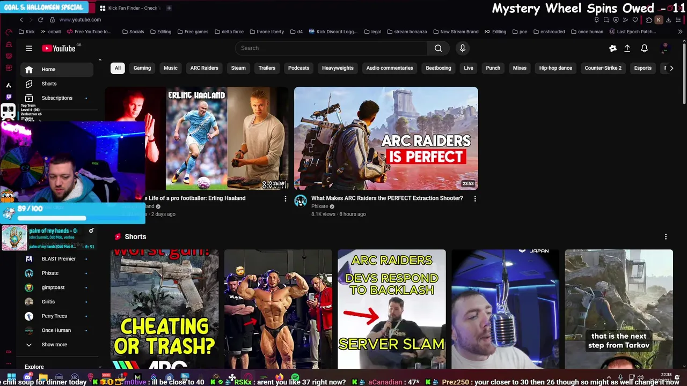The image size is (687, 386).
Task: Open BLAST Premier subscription channel
Action: [x=57, y=259]
